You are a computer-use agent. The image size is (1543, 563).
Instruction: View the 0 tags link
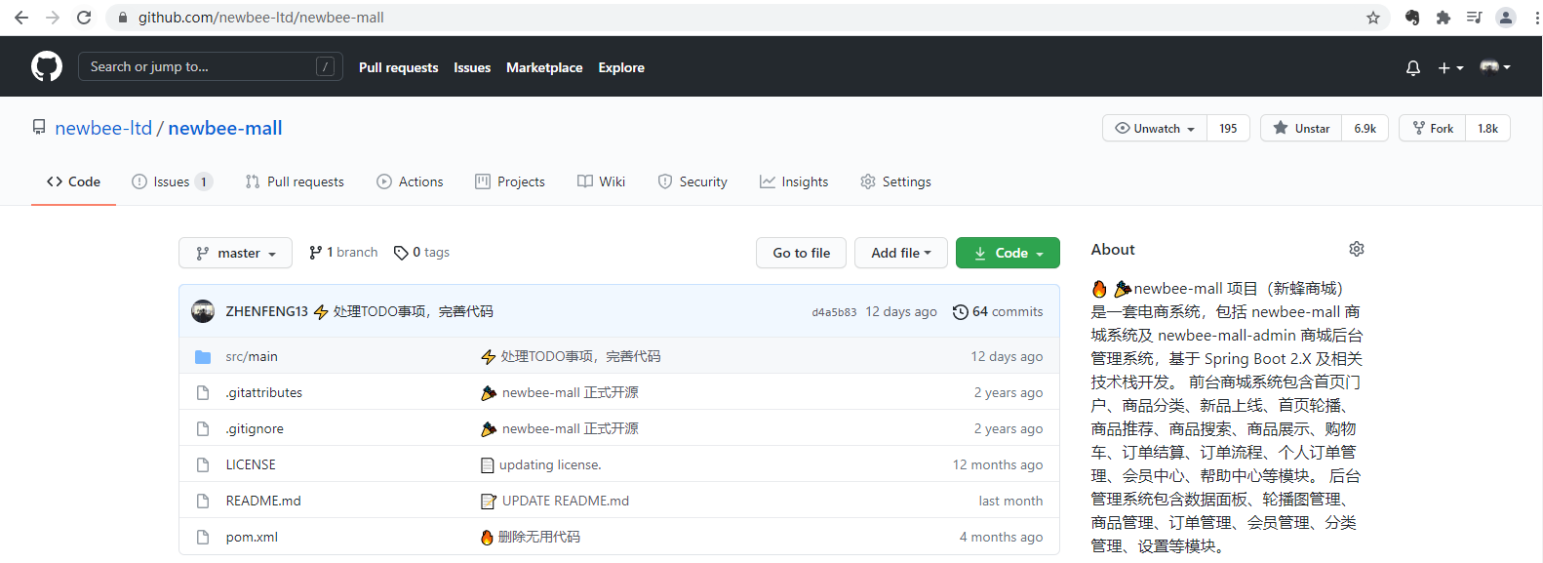(x=421, y=252)
